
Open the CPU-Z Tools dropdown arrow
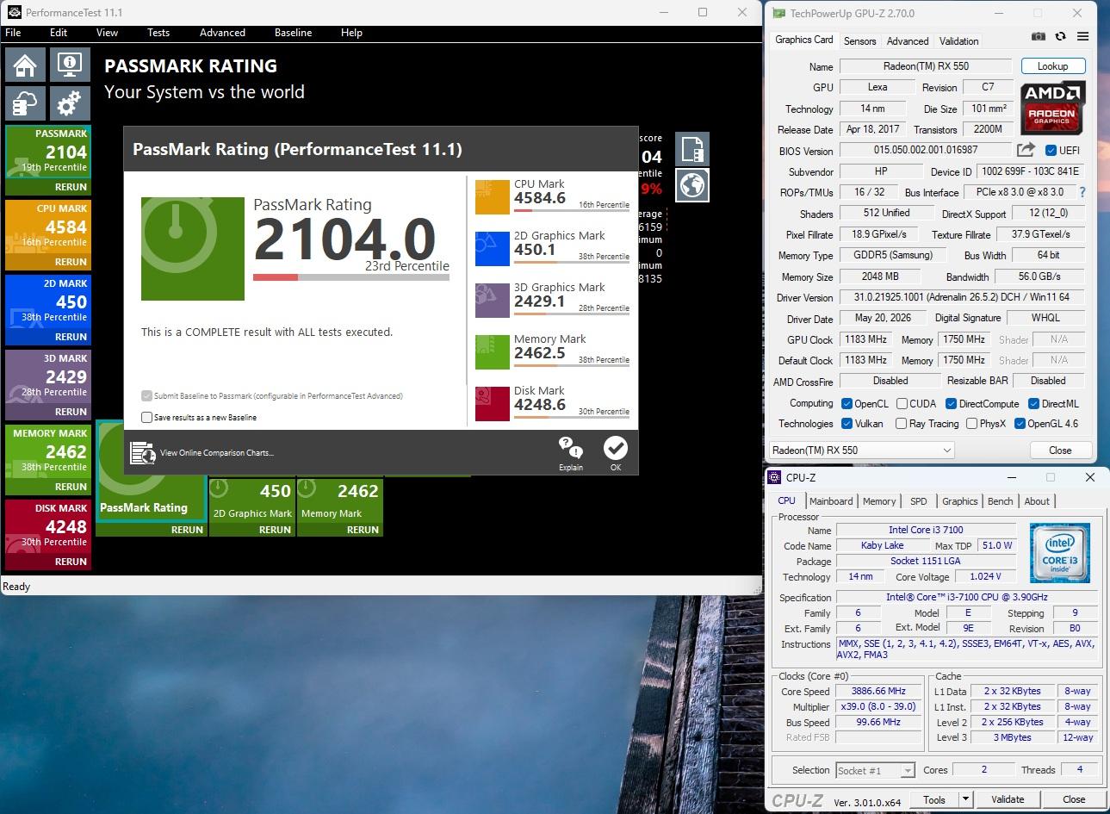point(966,799)
